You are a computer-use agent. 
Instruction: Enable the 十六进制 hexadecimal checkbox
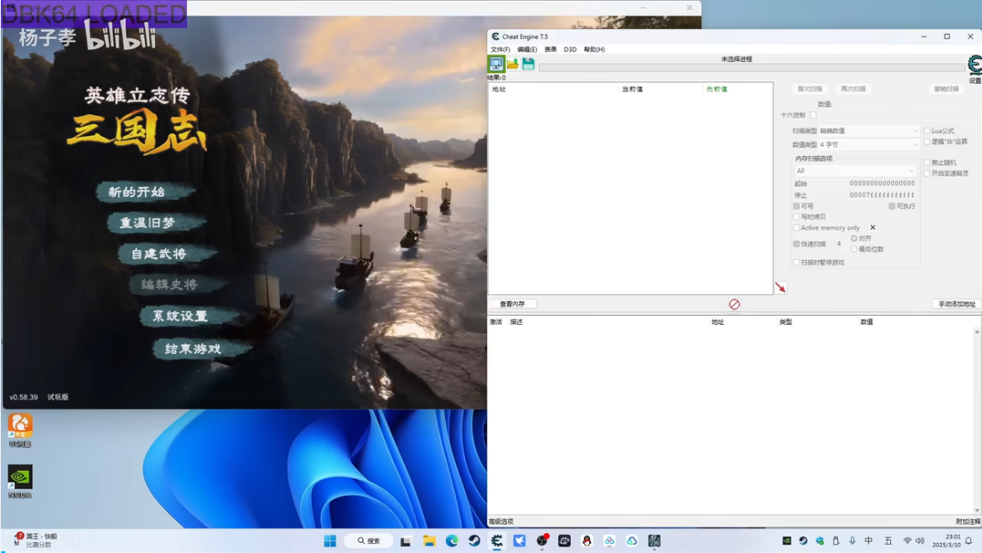pyautogui.click(x=813, y=115)
